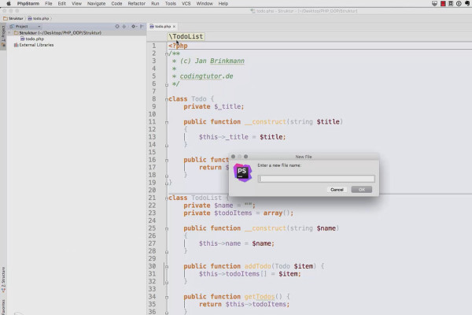Click the todo.php breadcrumb in the navigation bar

(x=39, y=18)
